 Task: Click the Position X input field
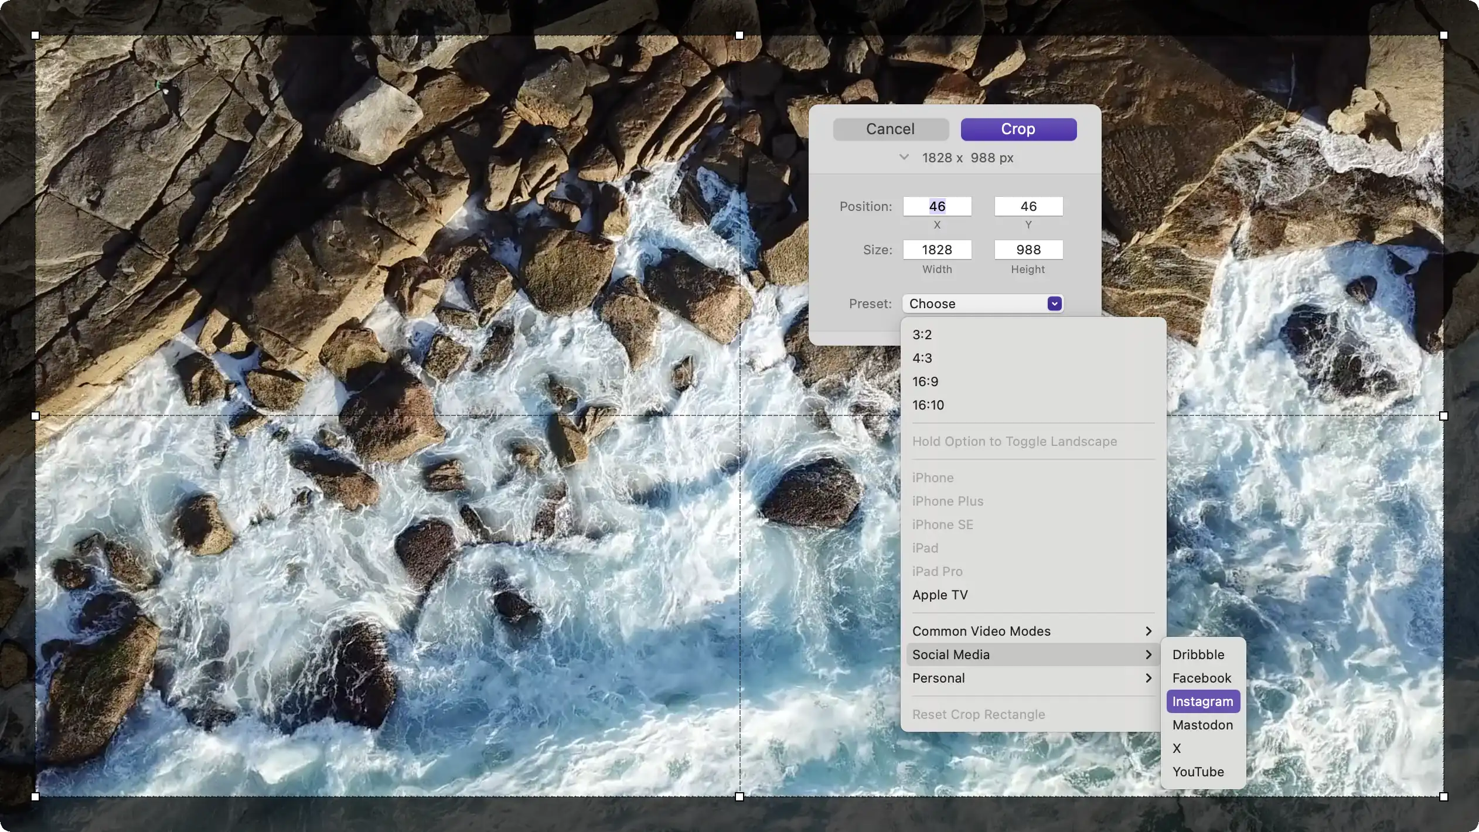tap(936, 206)
